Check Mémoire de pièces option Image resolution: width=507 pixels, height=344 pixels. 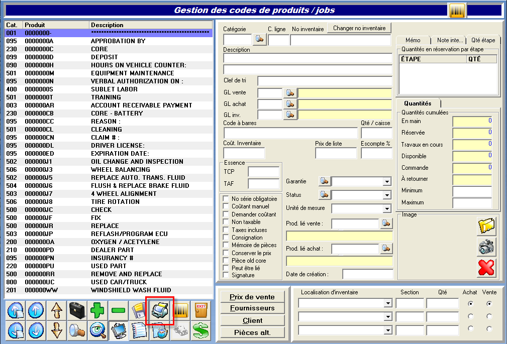[226, 245]
